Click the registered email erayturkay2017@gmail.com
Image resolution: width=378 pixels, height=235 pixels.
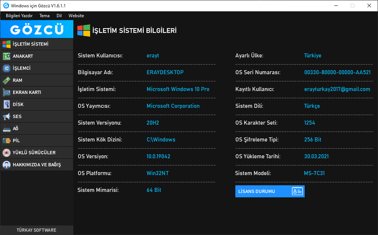[337, 89]
